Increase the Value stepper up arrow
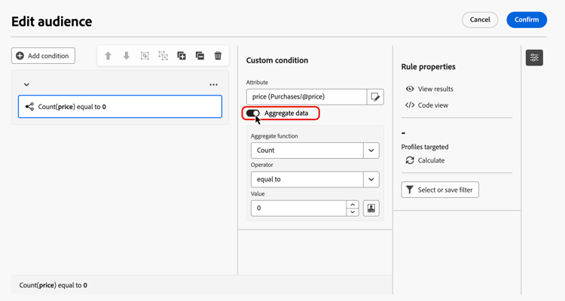This screenshot has width=565, height=301. 353,205
